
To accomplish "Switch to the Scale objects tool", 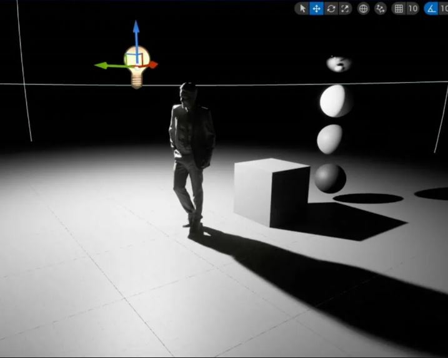I will [x=345, y=9].
